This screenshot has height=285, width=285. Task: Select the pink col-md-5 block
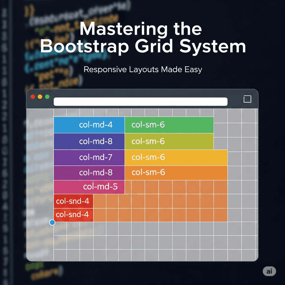[89, 187]
